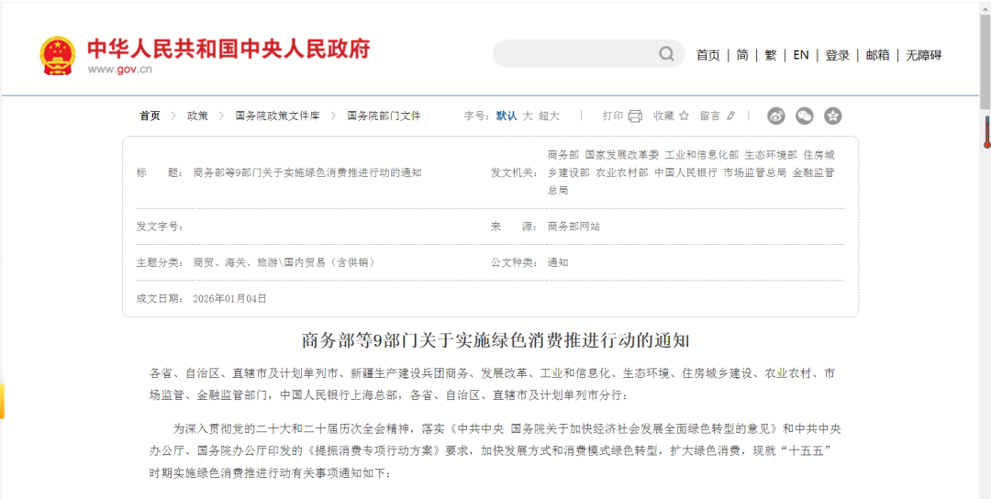Print the page via printer icon
This screenshot has height=499, width=991.
635,116
